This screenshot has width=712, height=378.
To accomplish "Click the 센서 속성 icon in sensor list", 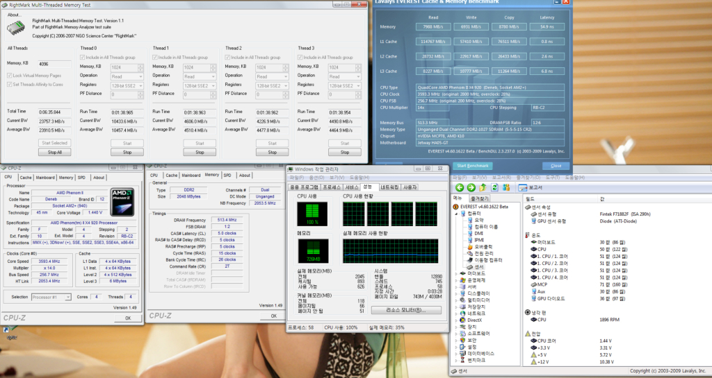I will 527,207.
